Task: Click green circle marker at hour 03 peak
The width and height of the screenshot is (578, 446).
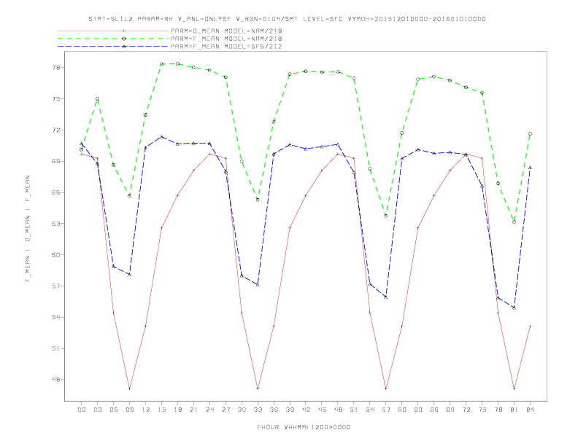Action: pos(97,99)
